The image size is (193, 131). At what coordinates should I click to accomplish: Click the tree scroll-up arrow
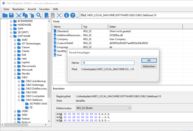49,21
